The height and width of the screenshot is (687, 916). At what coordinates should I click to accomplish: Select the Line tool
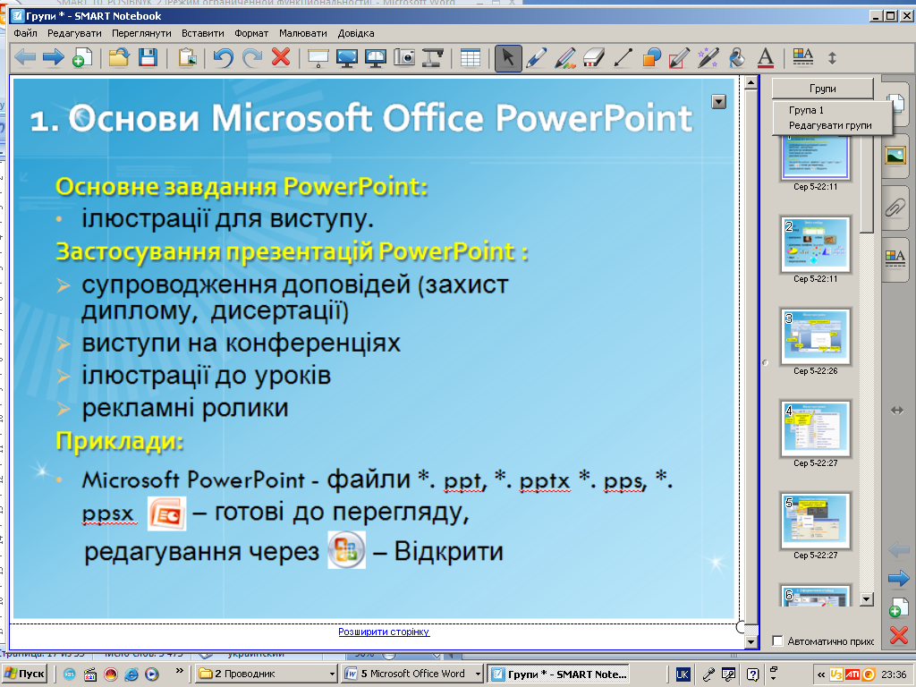pyautogui.click(x=623, y=58)
